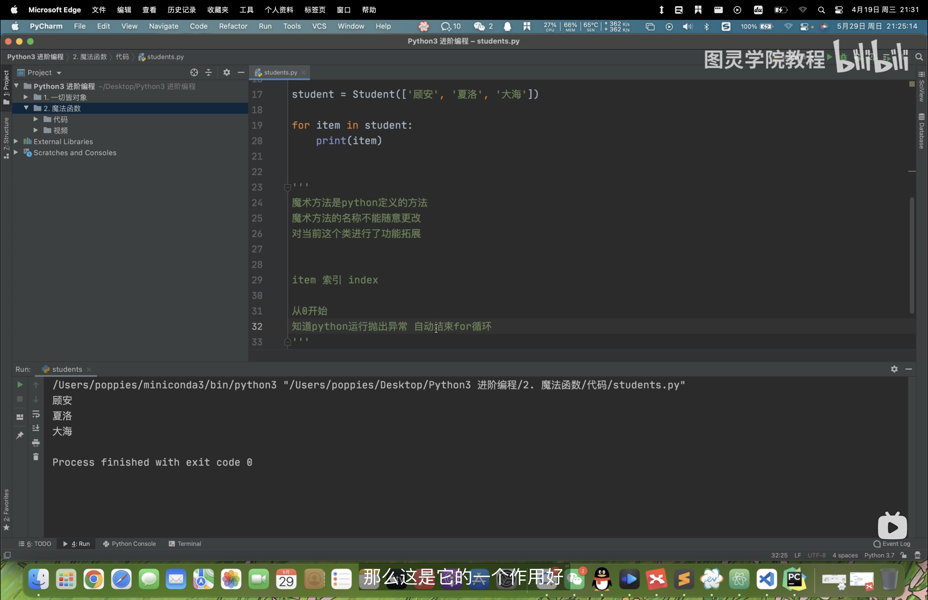Click the fold end marker at line 33
Image resolution: width=928 pixels, height=600 pixels.
click(x=287, y=342)
